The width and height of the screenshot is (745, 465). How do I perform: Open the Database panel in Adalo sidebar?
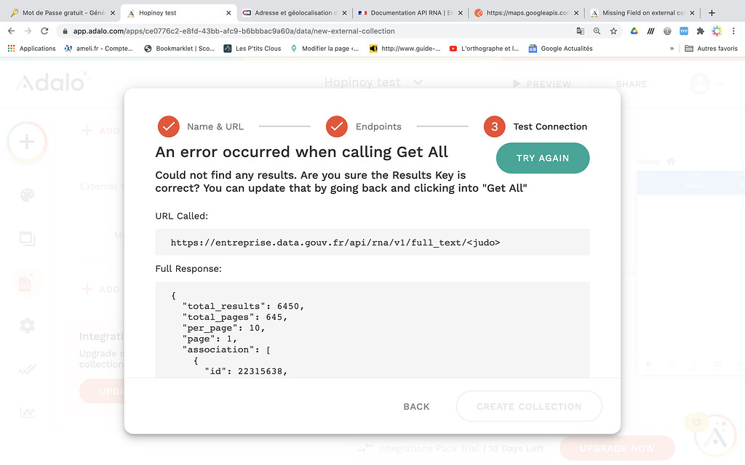click(27, 282)
